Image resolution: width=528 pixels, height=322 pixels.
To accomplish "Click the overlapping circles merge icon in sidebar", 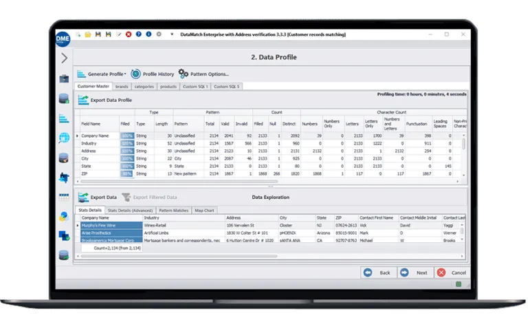I will 64,217.
